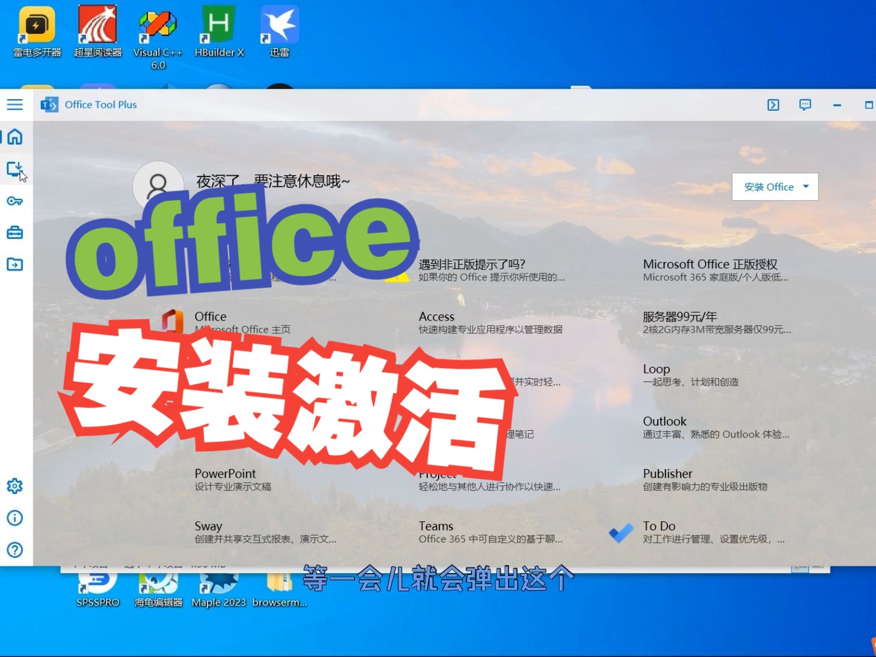Go to the Home page icon in sidebar
The width and height of the screenshot is (876, 657).
[x=15, y=136]
